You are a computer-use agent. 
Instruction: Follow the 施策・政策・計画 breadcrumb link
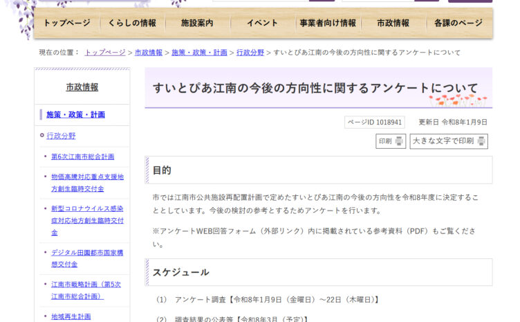199,53
